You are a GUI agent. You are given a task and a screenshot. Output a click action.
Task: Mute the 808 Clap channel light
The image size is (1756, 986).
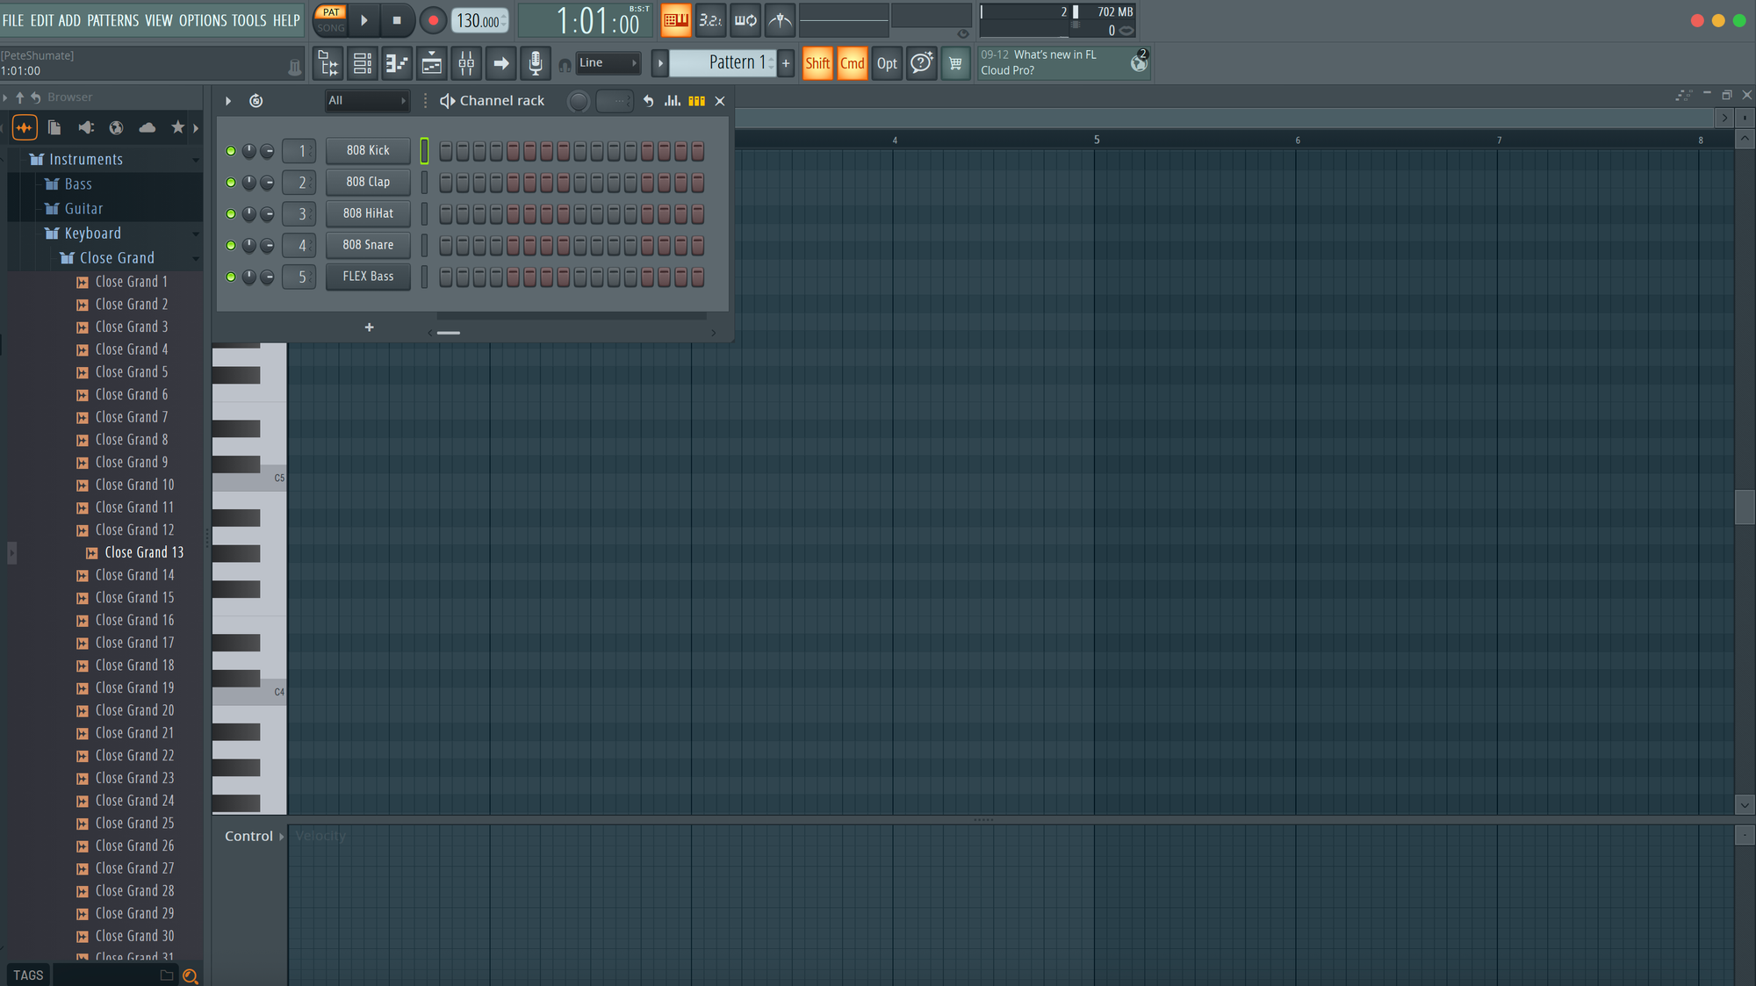pos(230,182)
